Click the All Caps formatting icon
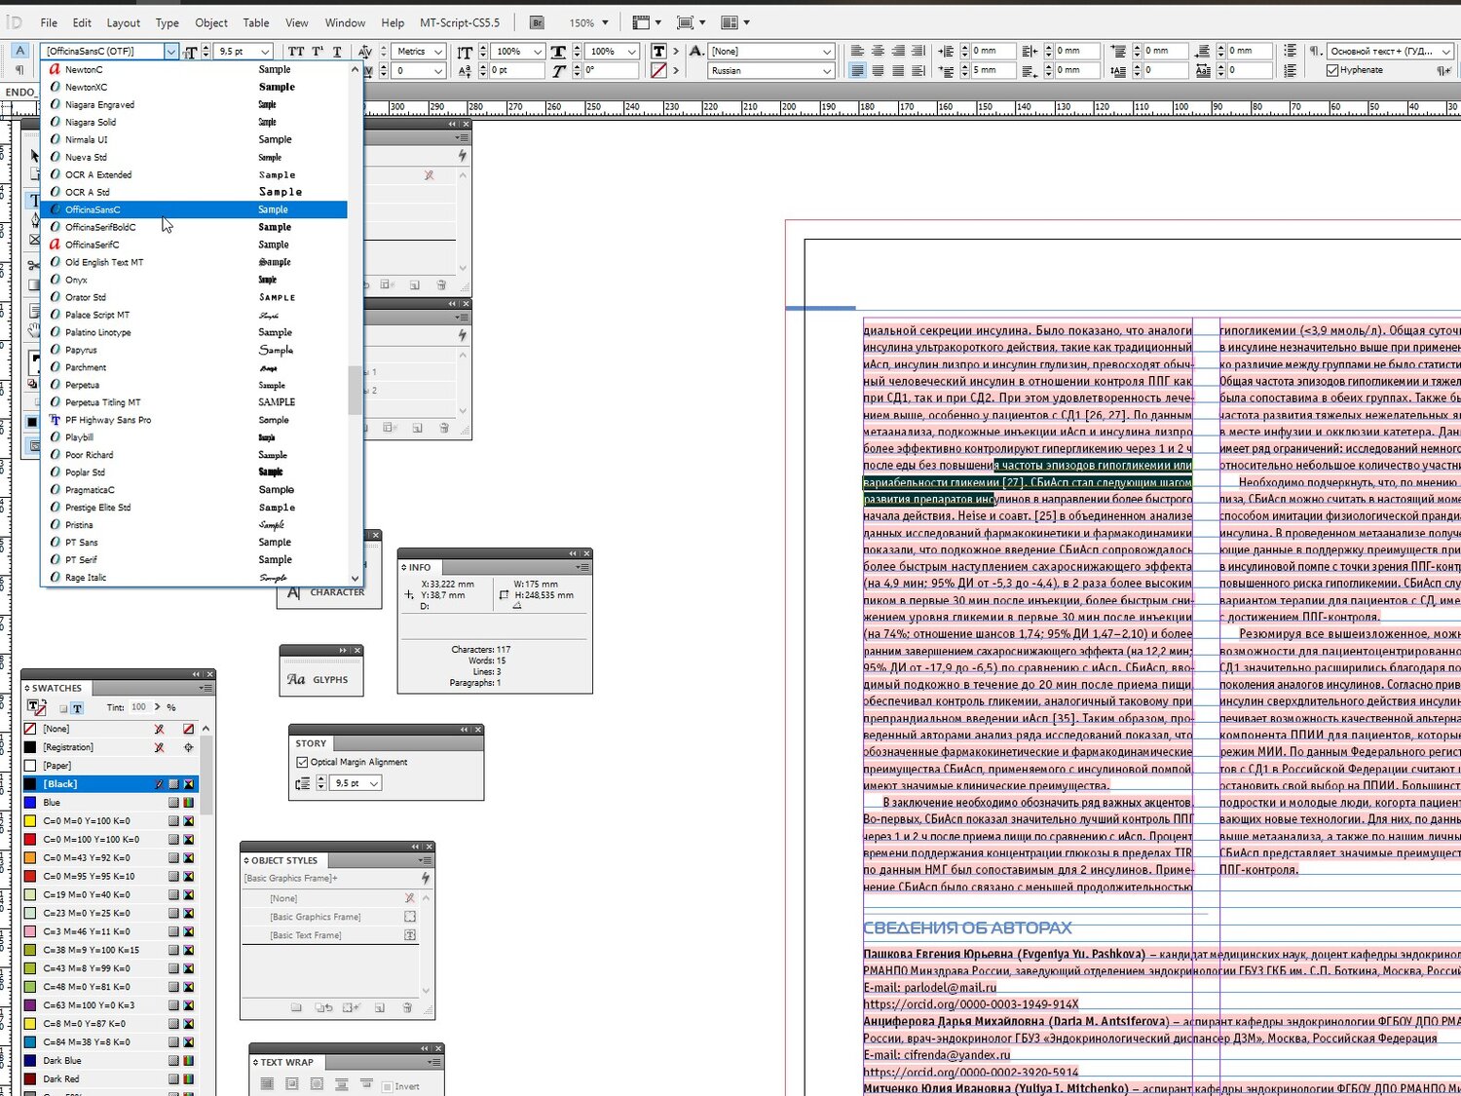 click(296, 52)
